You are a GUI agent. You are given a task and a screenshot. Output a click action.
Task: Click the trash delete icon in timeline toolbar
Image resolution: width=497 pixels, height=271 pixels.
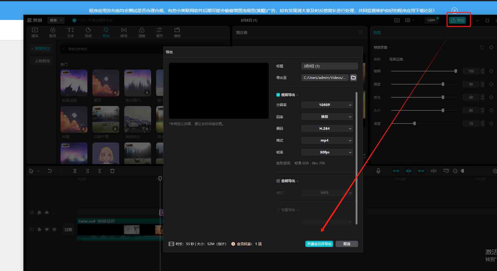click(x=112, y=171)
